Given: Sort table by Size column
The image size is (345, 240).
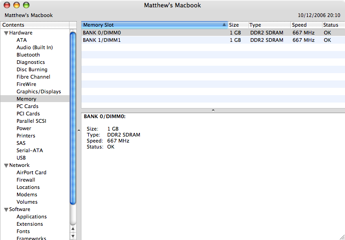Looking at the screenshot, I should [238, 25].
